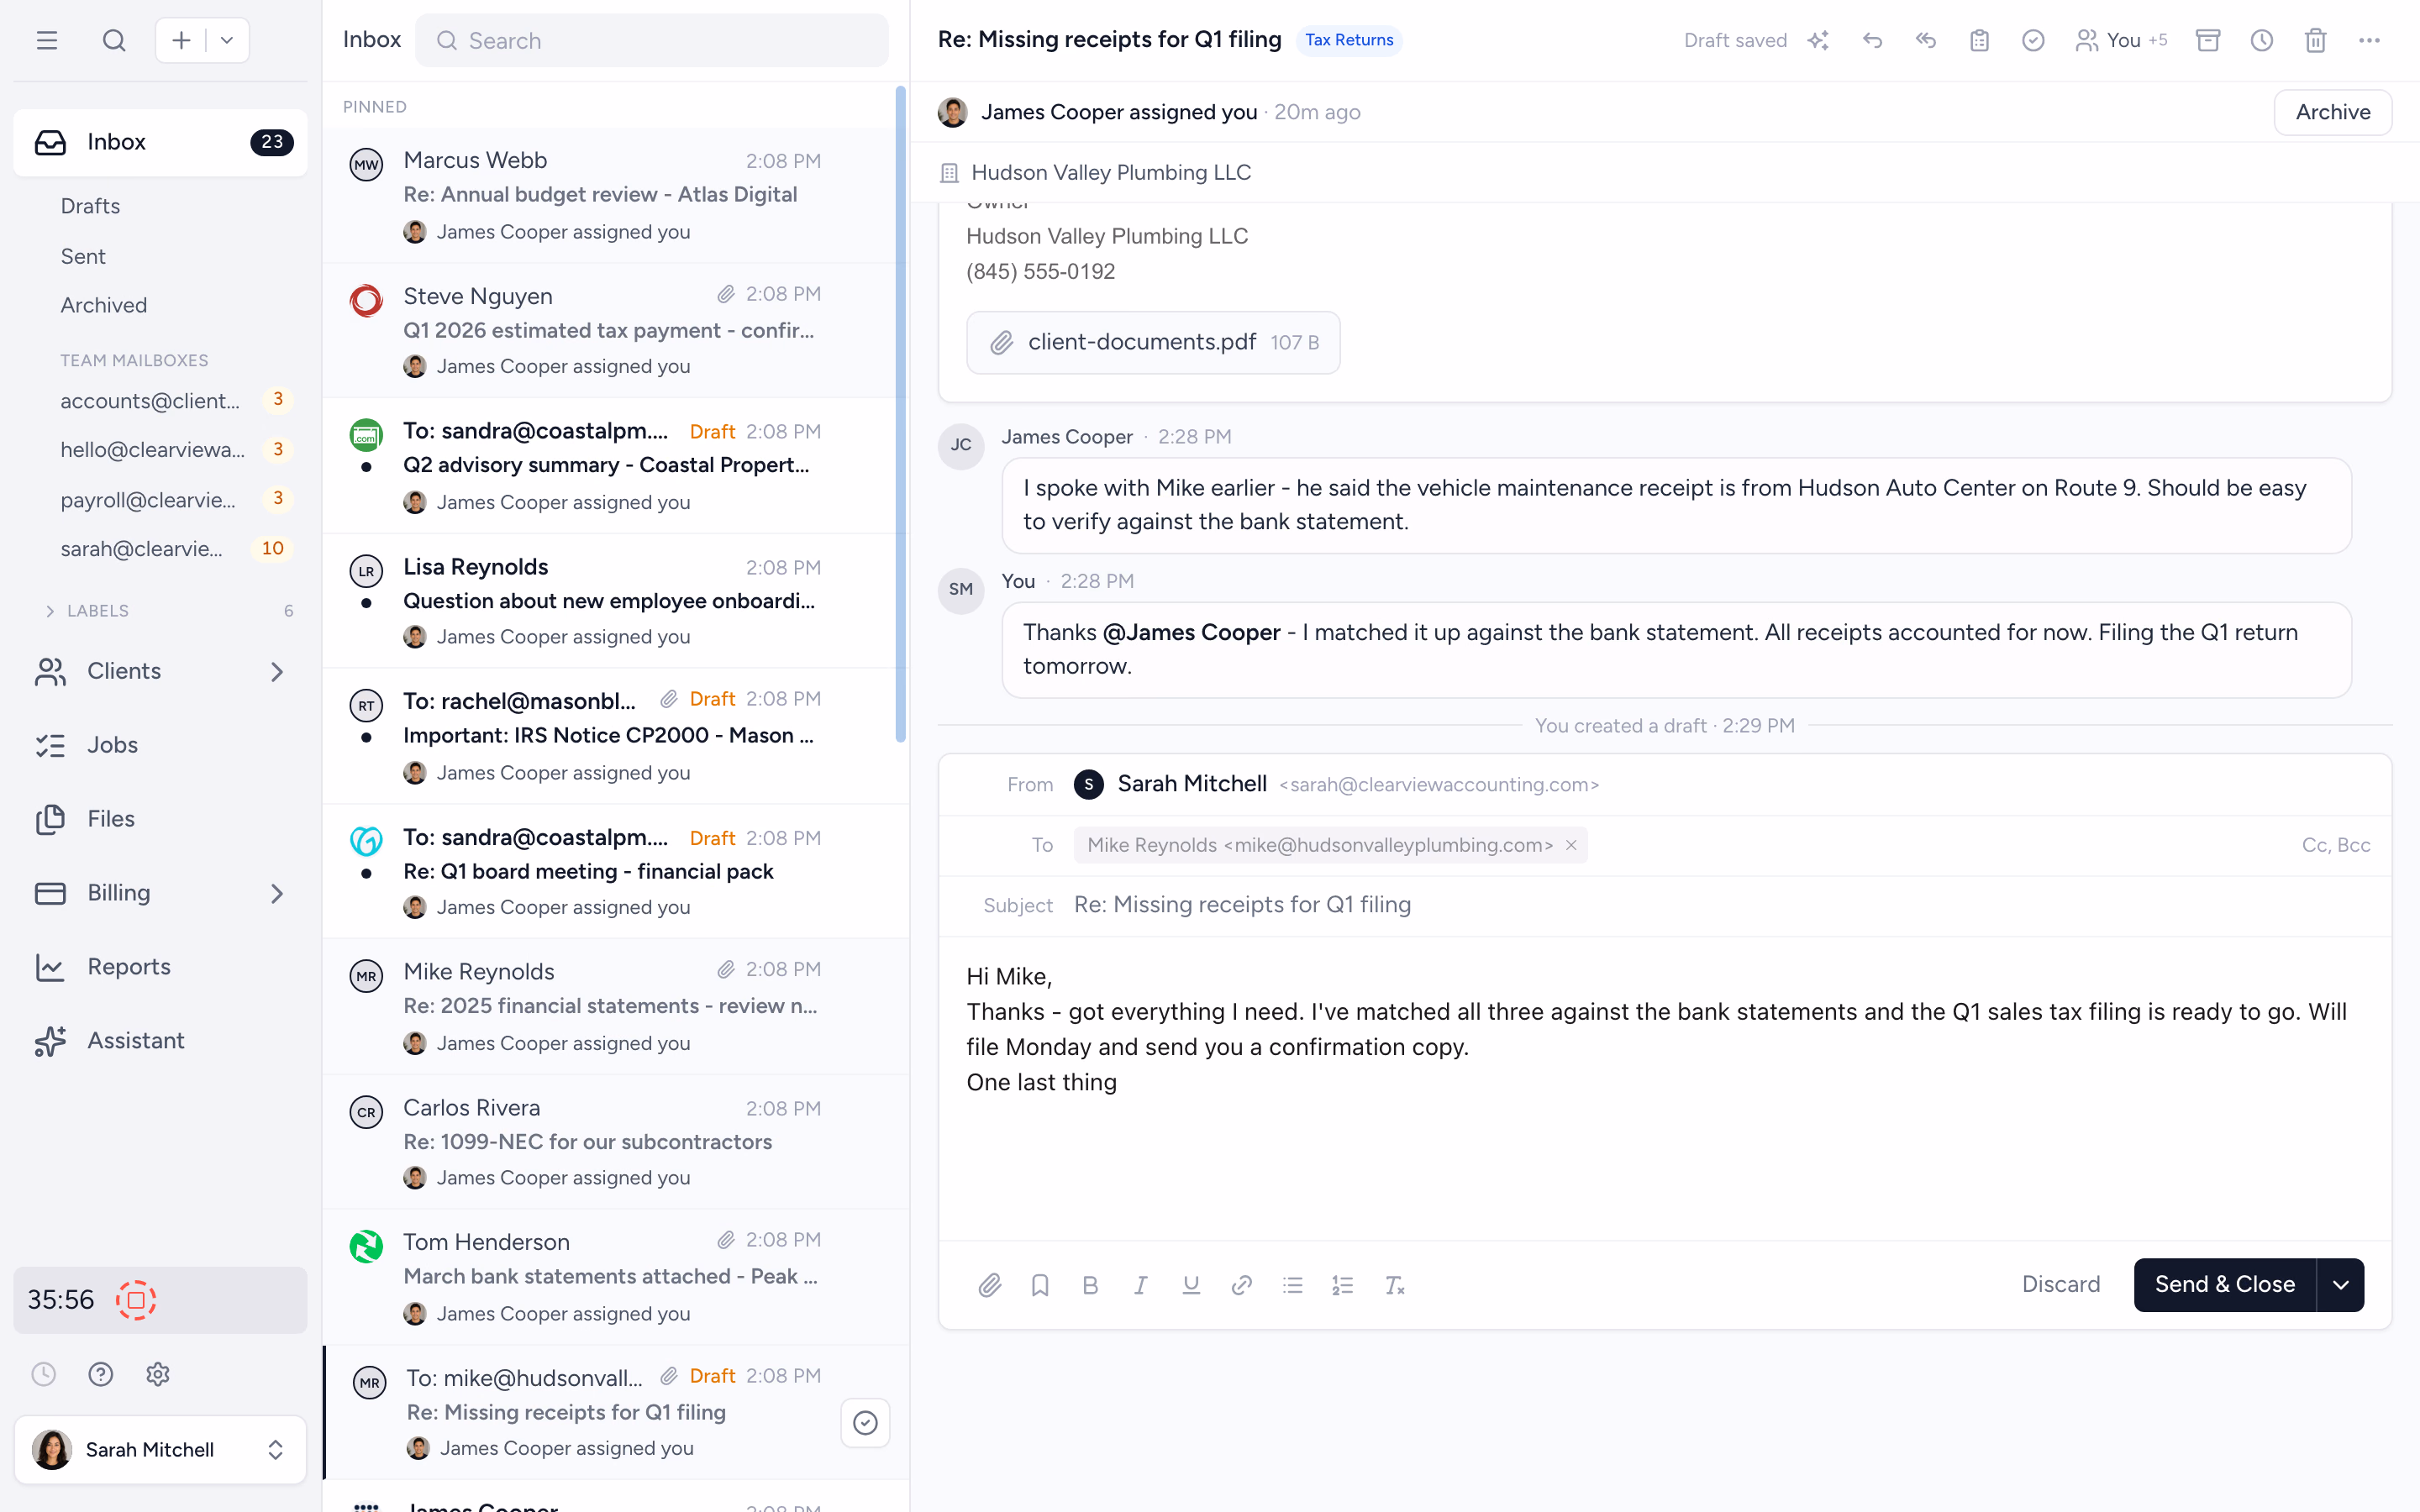Open time history clock icon

[43, 1374]
